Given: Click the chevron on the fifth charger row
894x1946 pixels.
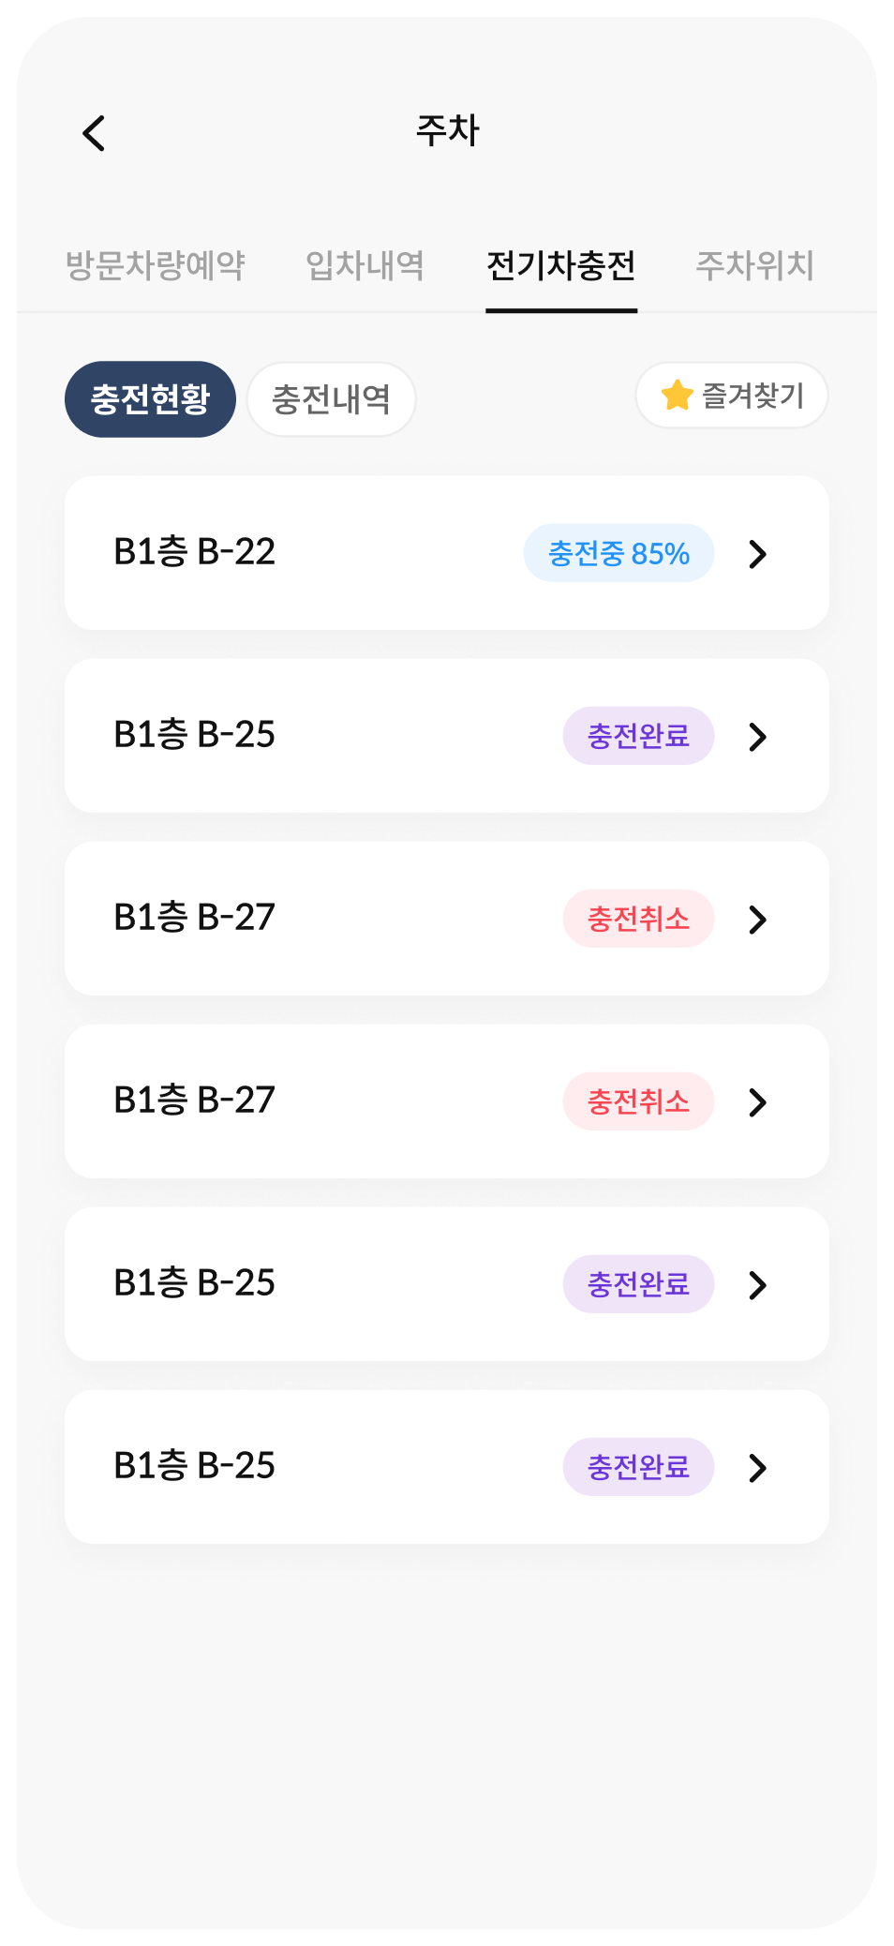Looking at the screenshot, I should pyautogui.click(x=757, y=1285).
